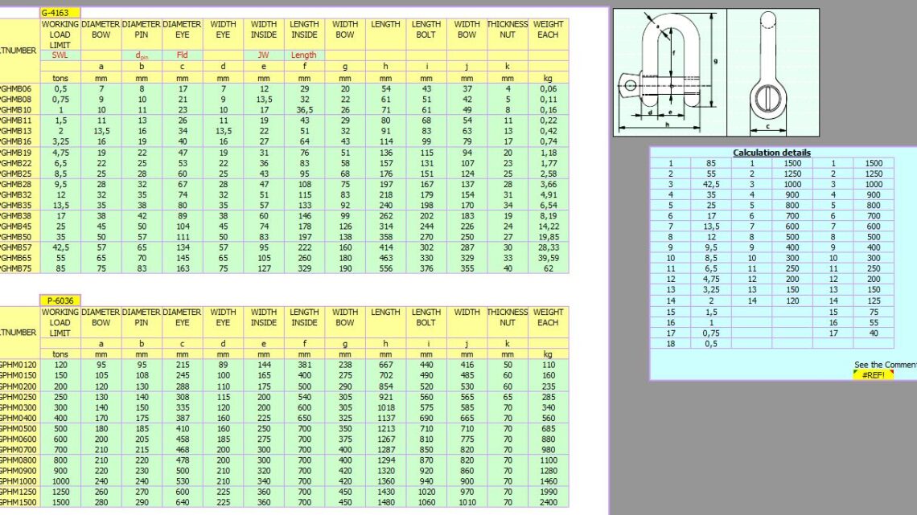Viewport: 917px width, 515px height.
Task: Click weight value 39,59 in GHMB65 row
Action: [x=548, y=257]
